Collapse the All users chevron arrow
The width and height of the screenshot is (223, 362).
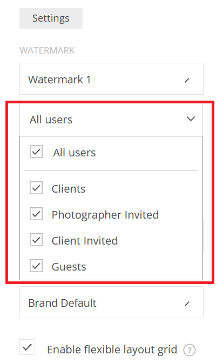[x=191, y=119]
